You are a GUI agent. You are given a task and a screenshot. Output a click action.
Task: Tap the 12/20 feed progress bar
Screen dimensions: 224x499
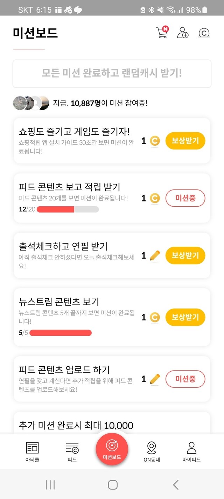click(x=68, y=209)
